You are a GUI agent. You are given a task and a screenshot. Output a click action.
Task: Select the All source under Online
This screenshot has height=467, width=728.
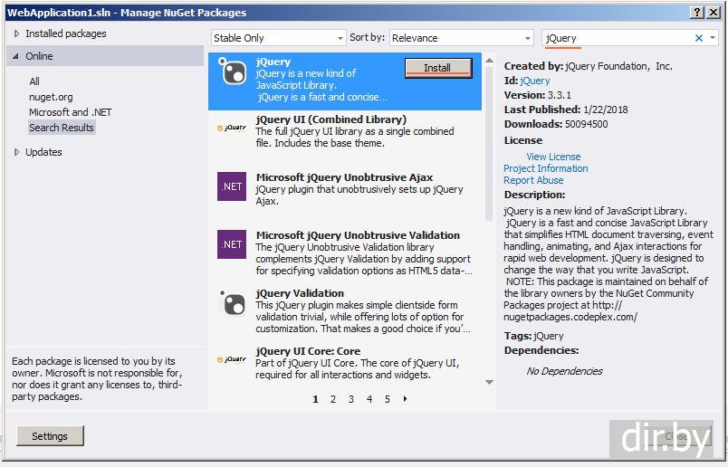[x=34, y=81]
